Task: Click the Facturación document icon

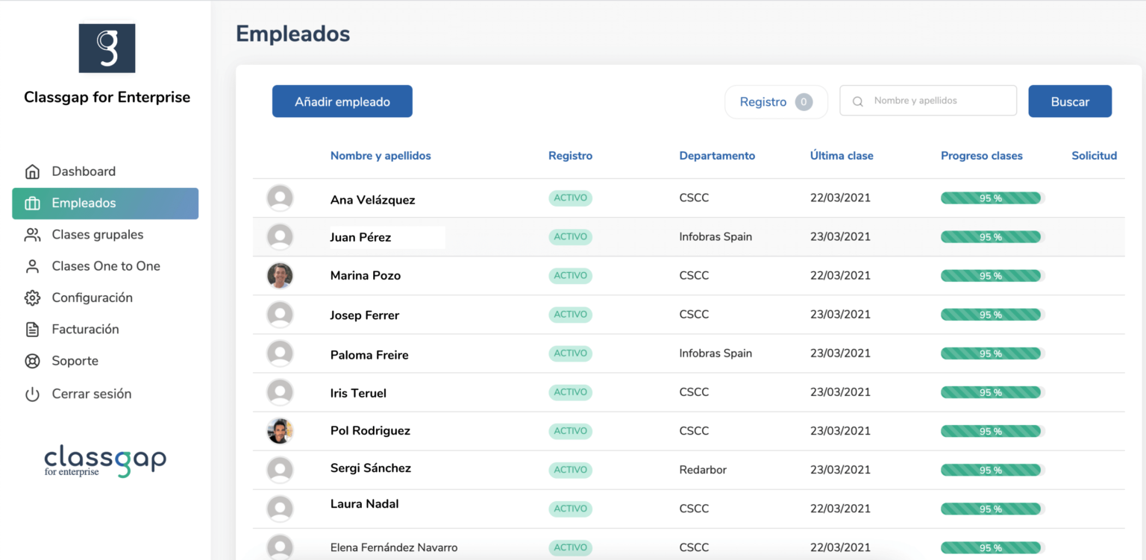Action: pos(32,330)
